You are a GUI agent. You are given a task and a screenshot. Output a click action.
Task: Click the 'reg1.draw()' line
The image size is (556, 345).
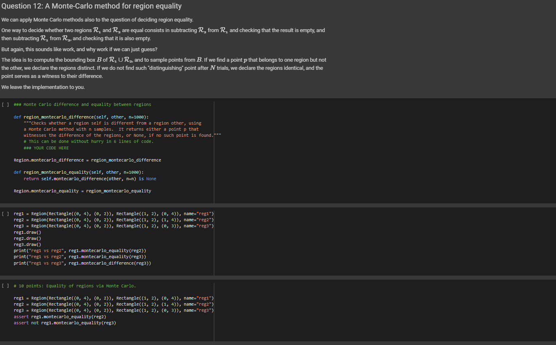[x=27, y=232]
